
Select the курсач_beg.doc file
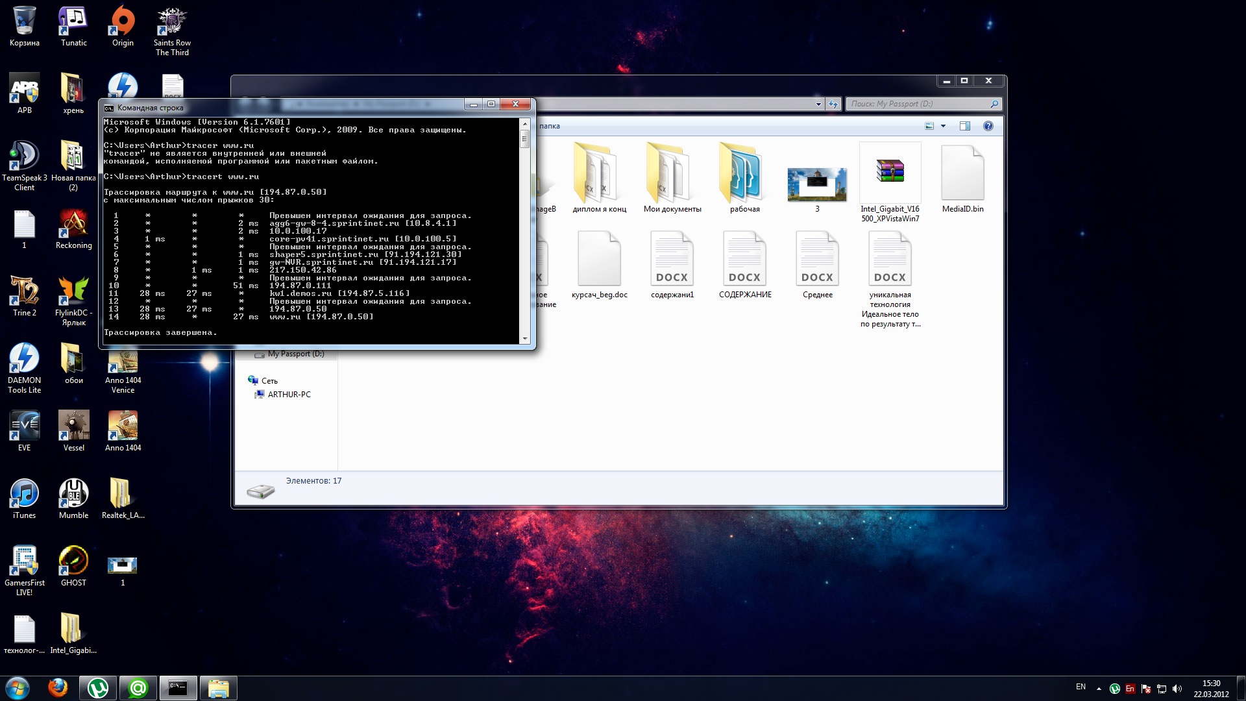[599, 265]
